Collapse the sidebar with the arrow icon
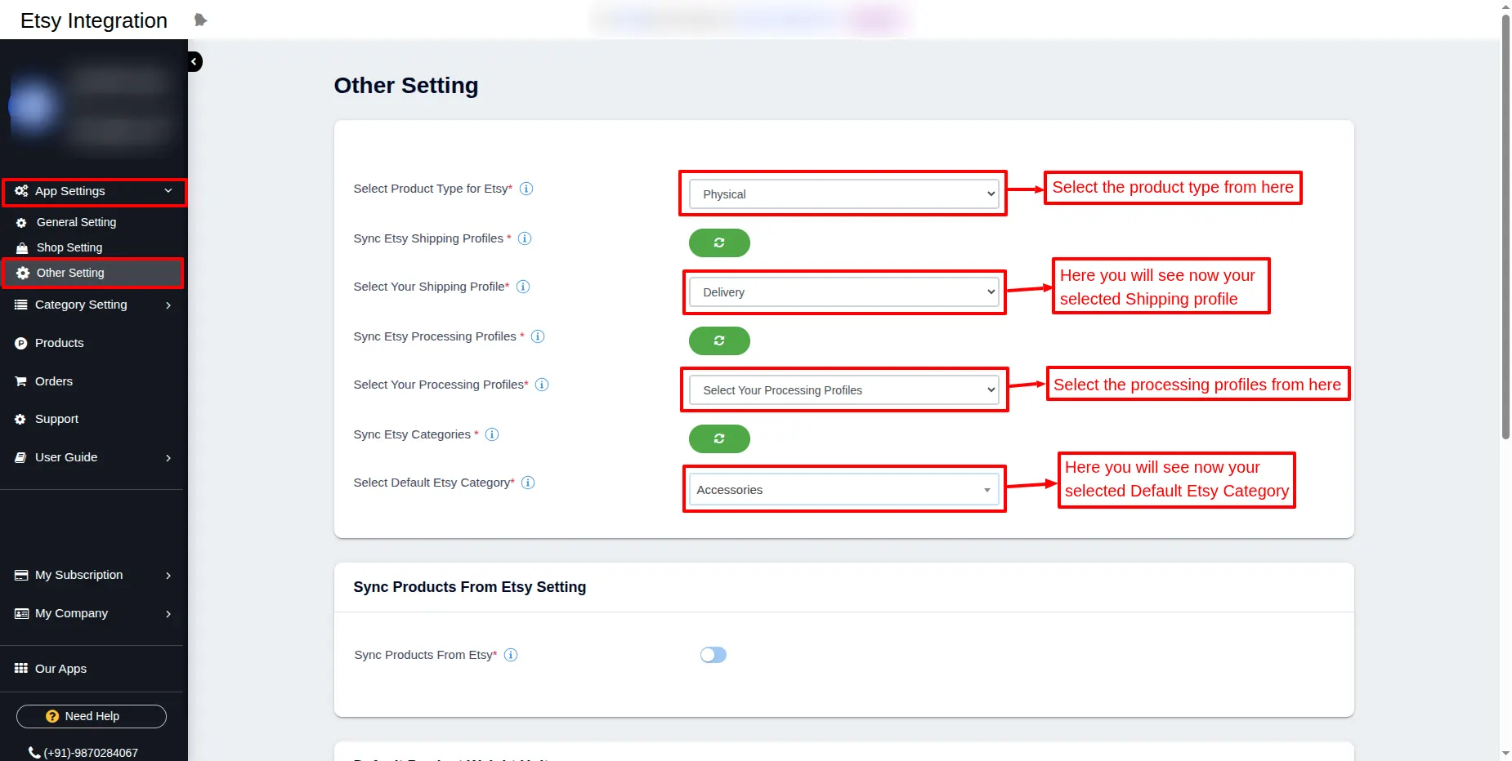This screenshot has width=1512, height=761. pos(195,62)
